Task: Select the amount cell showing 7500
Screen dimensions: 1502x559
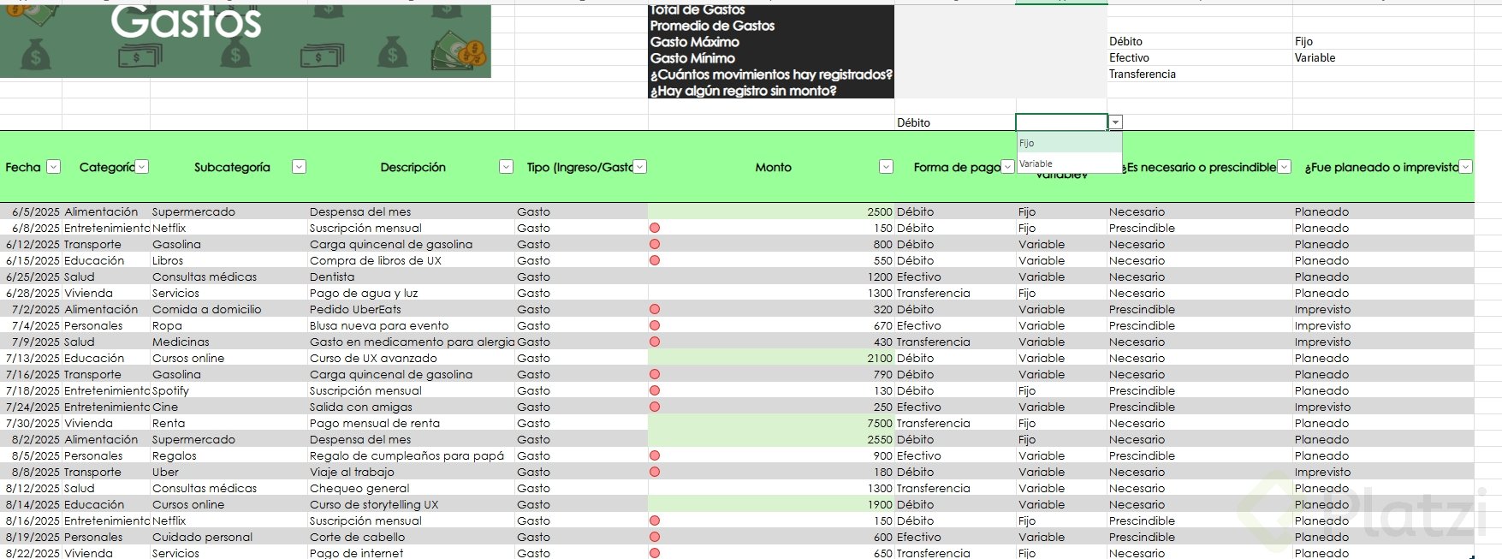Action: [771, 423]
